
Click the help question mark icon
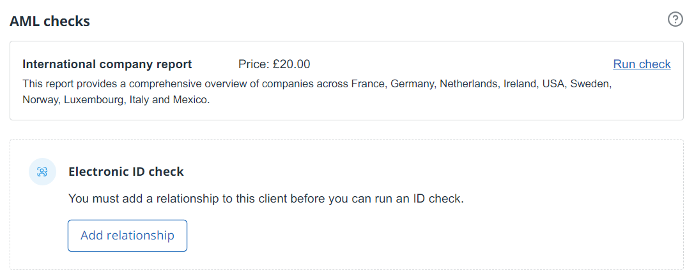[675, 19]
